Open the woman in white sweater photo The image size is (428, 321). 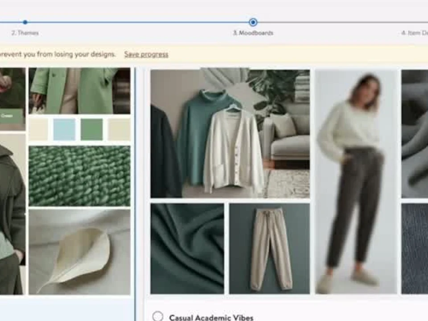point(356,182)
